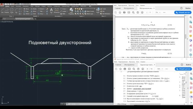Open search in the upper PDF window
This screenshot has height=109, width=193.
coord(133,12)
